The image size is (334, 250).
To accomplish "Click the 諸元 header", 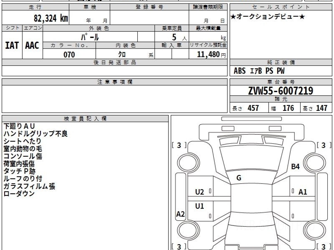I will pyautogui.click(x=281, y=99).
